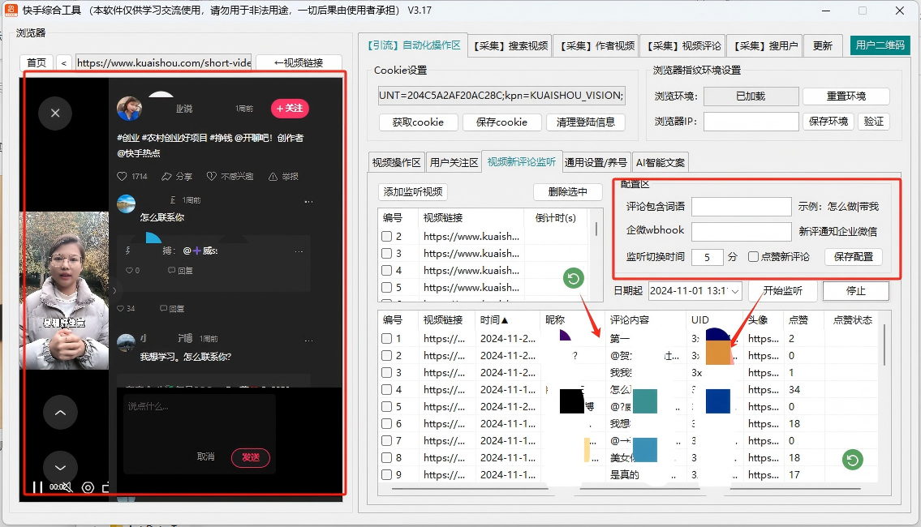921x527 pixels.
Task: Select the 用户关注区 sub-tab
Action: [x=454, y=163]
